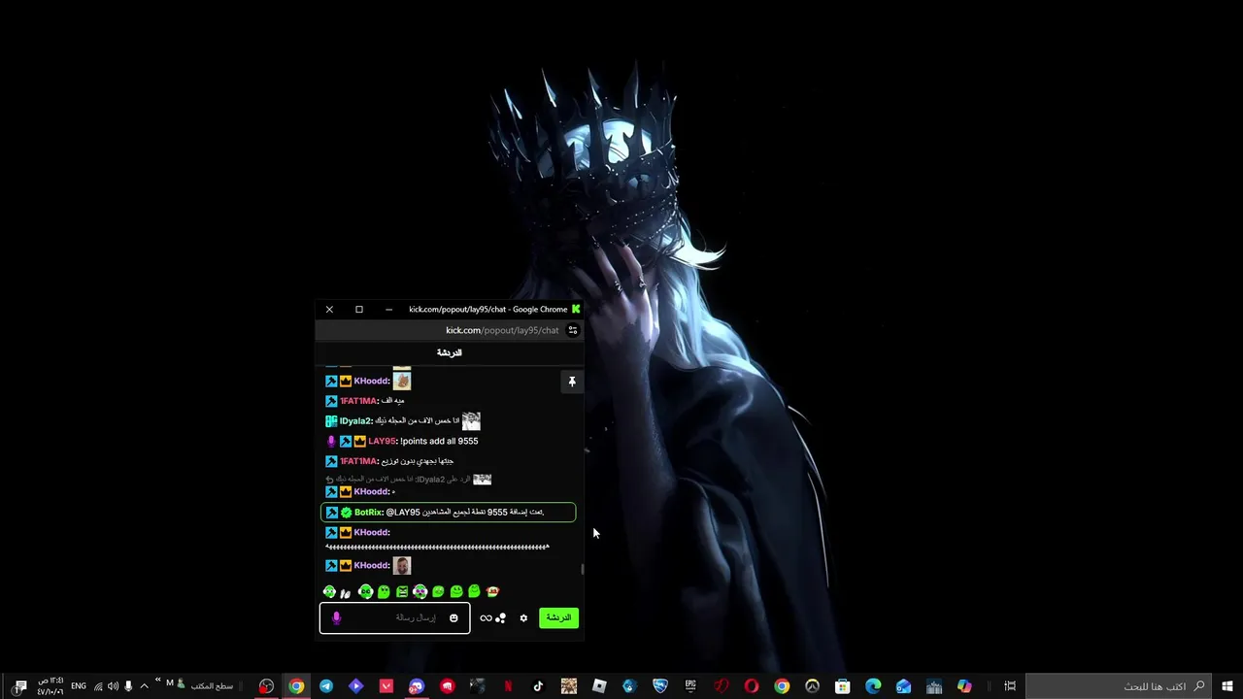Focus the إرسال رسالة message input field
The height and width of the screenshot is (699, 1243).
coord(395,617)
